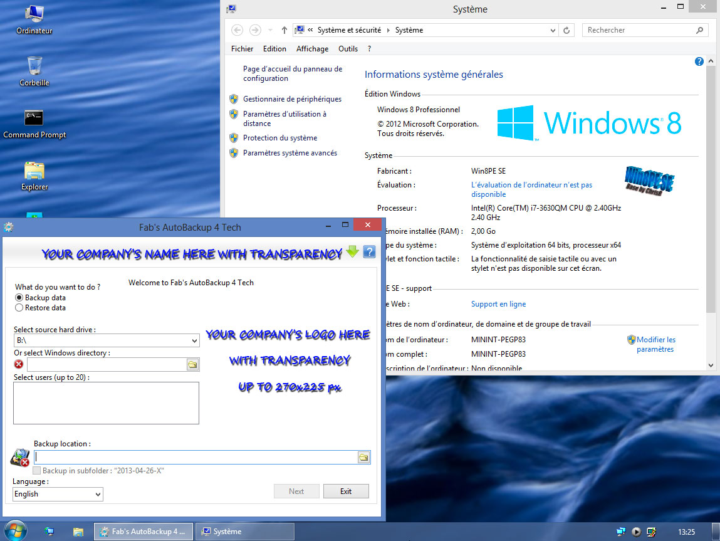The image size is (720, 541).
Task: Open Paramètres système avancés link
Action: (290, 153)
